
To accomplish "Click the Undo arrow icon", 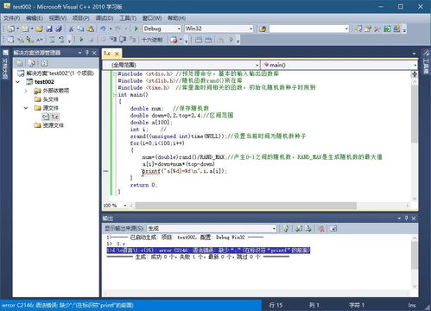I will 103,29.
